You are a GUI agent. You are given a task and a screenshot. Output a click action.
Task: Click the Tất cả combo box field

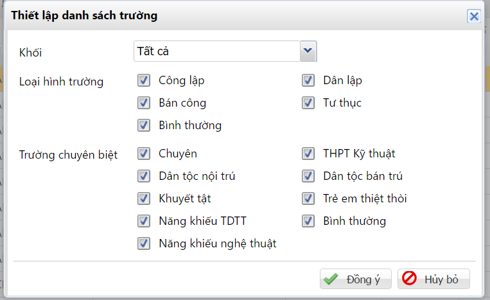(216, 51)
